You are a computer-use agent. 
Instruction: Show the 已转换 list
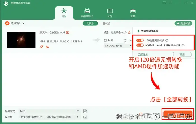[x=106, y=24]
